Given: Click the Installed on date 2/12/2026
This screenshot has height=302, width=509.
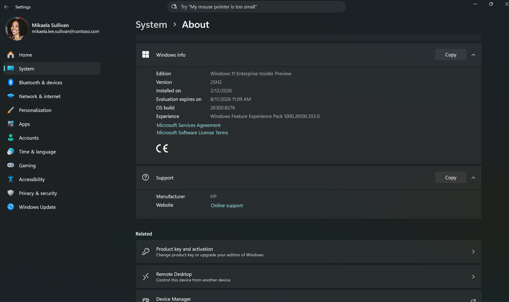Looking at the screenshot, I should (221, 90).
